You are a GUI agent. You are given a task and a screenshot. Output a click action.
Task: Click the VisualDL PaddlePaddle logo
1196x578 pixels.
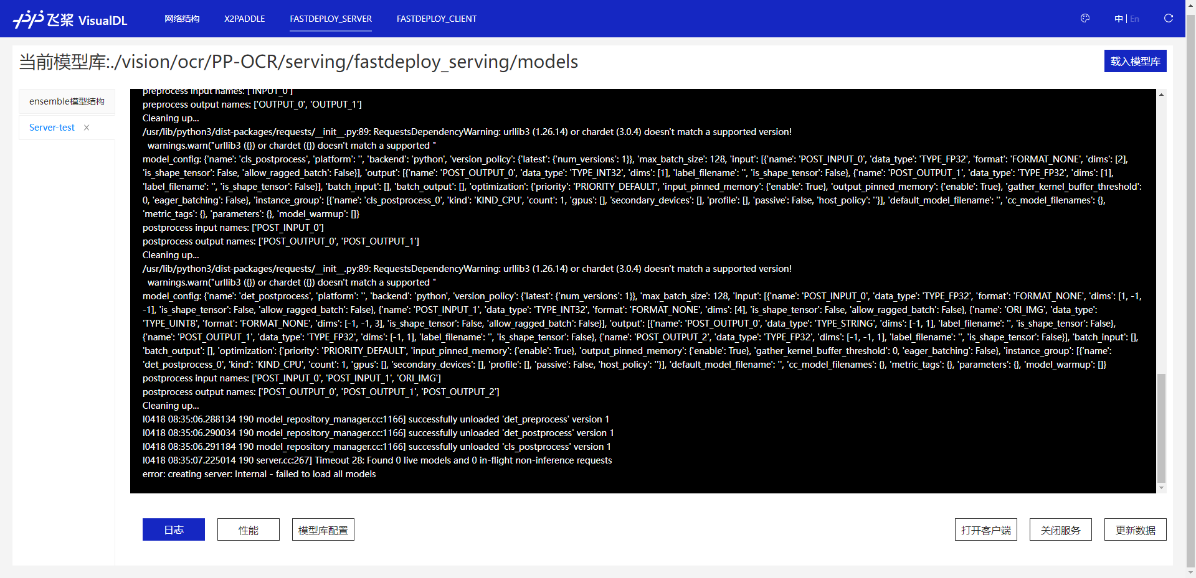click(70, 19)
